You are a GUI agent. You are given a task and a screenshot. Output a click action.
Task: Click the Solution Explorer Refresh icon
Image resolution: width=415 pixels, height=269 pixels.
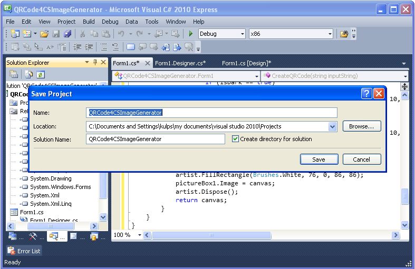[41, 75]
